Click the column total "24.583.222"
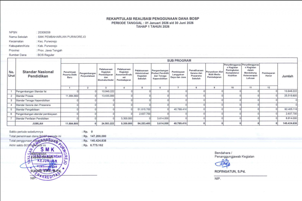The image size is (302, 201). [x=108, y=124]
